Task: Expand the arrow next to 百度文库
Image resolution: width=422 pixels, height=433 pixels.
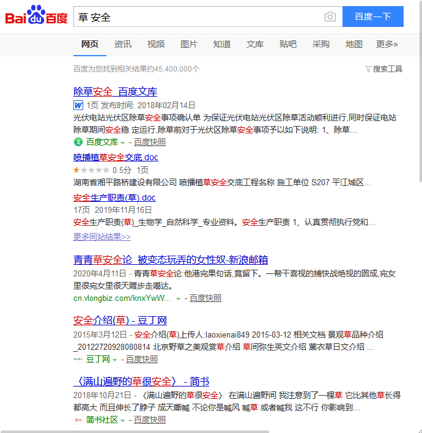Action: coord(123,142)
